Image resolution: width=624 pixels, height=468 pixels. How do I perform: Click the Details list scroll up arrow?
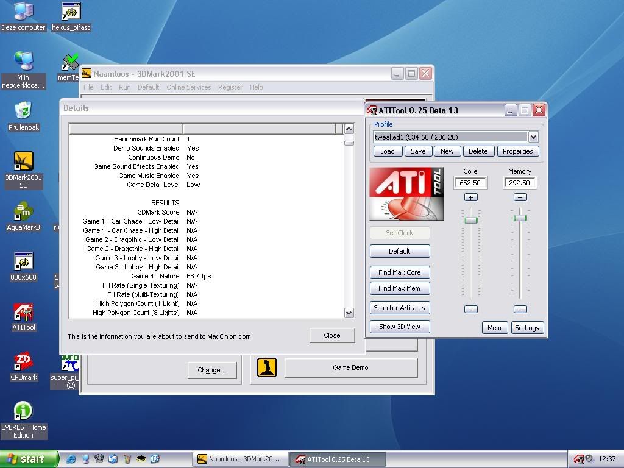(x=349, y=129)
